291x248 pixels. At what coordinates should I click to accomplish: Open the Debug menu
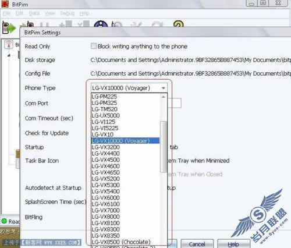pos(68,13)
